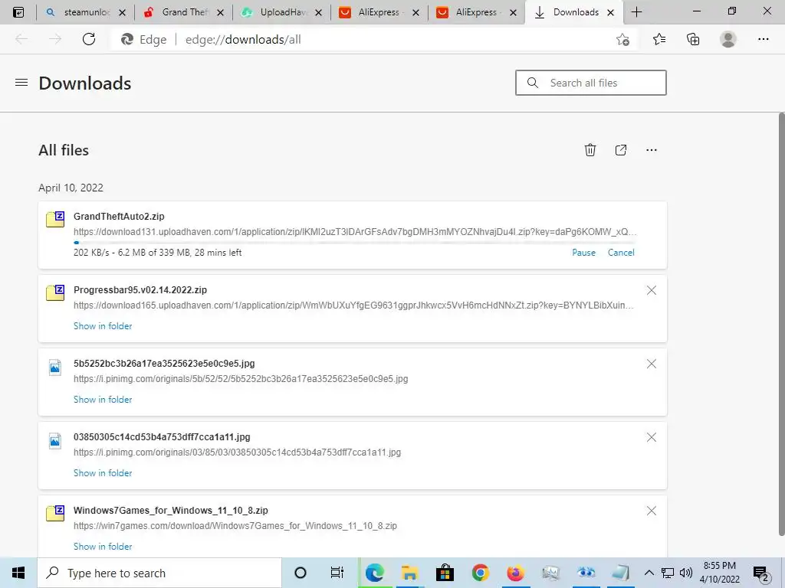Screen dimensions: 785x588
Task: Click the 5b5252bc jpg image icon
Action: (55, 367)
